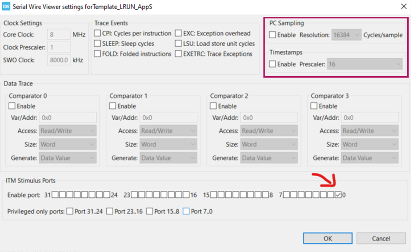This screenshot has width=411, height=252.
Task: Enable PC Sampling
Action: (273, 35)
